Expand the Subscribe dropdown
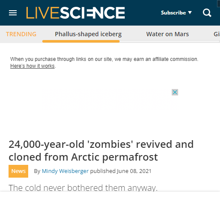220x213 pixels. (176, 13)
